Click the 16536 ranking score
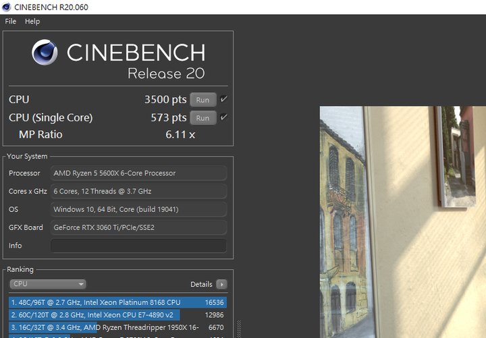 [x=214, y=302]
